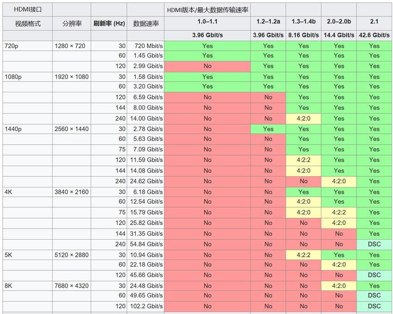Click the 6.59 Gbit/s data rate

(146, 97)
